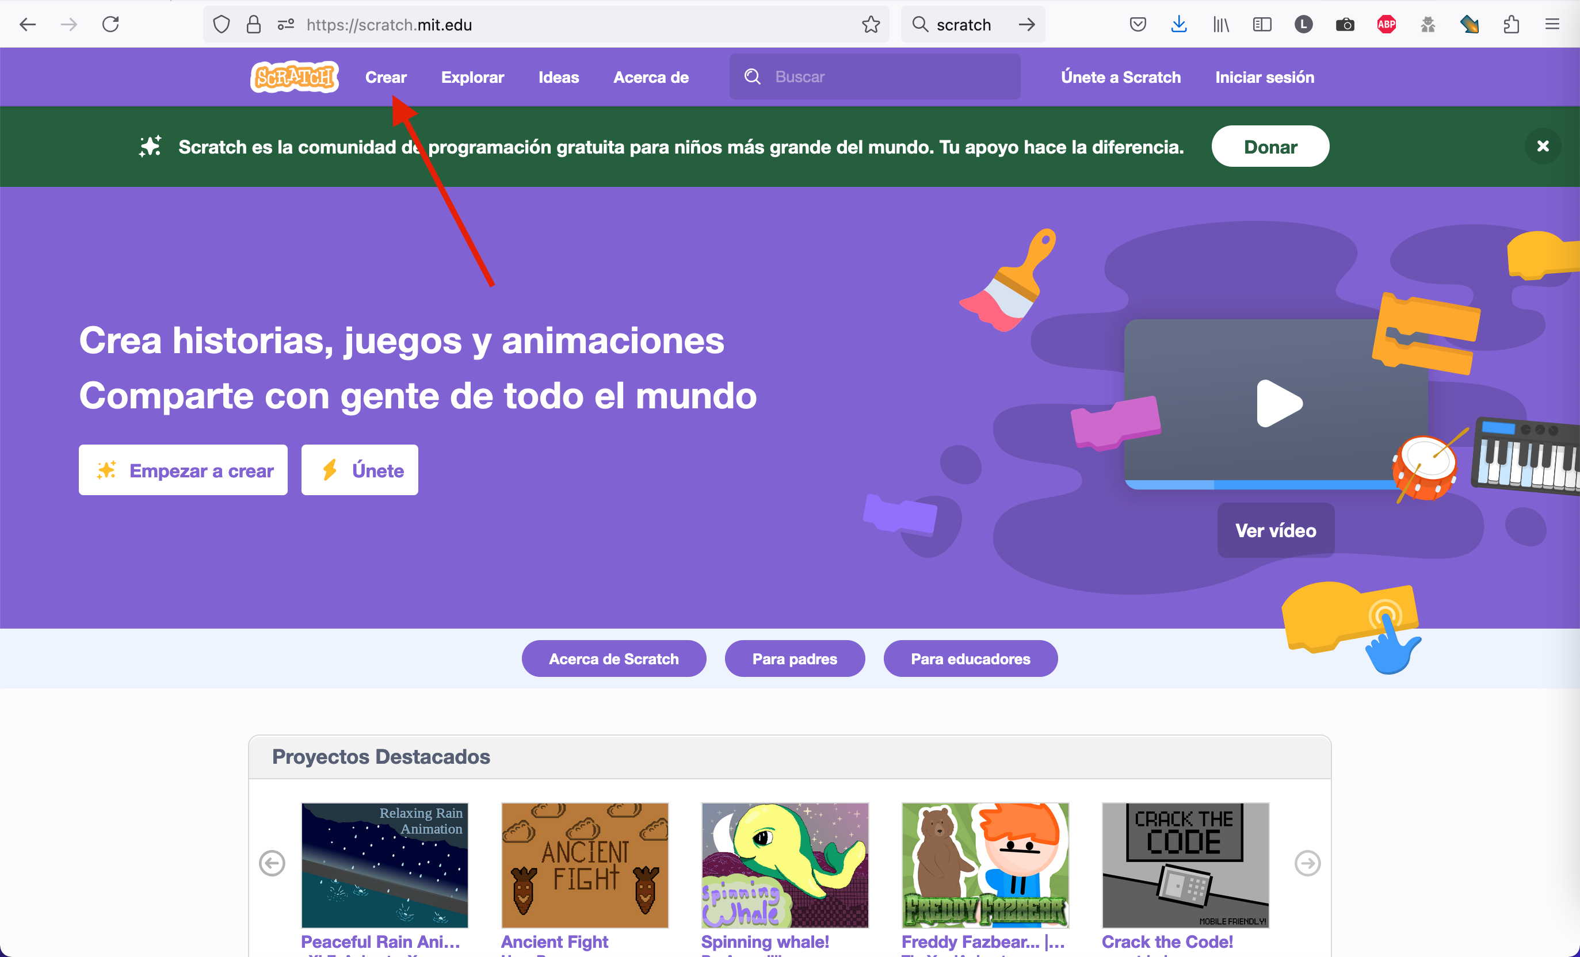The height and width of the screenshot is (957, 1580).
Task: Click the Scratch logo in the navbar
Action: (x=293, y=76)
